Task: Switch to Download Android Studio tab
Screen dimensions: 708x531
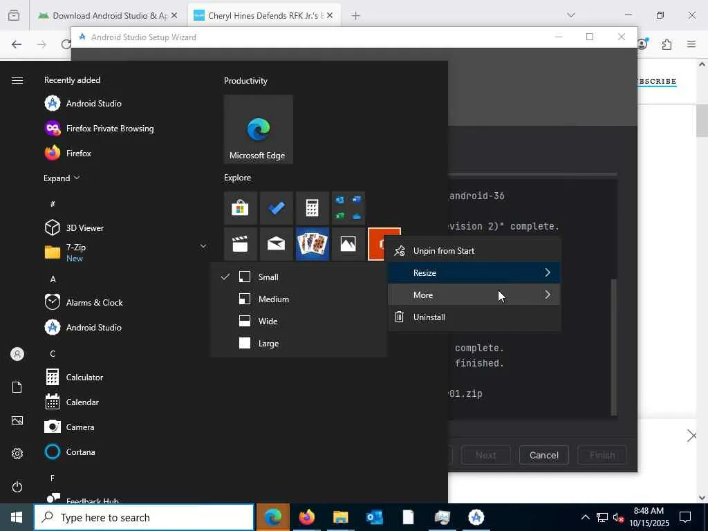Action: pos(108,15)
